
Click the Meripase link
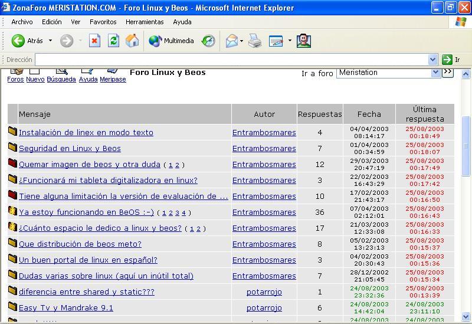(x=113, y=79)
